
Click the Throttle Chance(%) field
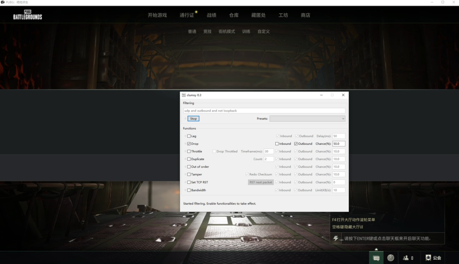pos(339,151)
